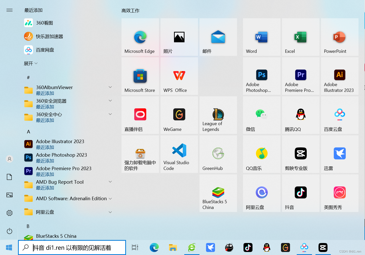Expand AMD Software: Adrenalin Edition folder
The height and width of the screenshot is (255, 365).
point(68,198)
